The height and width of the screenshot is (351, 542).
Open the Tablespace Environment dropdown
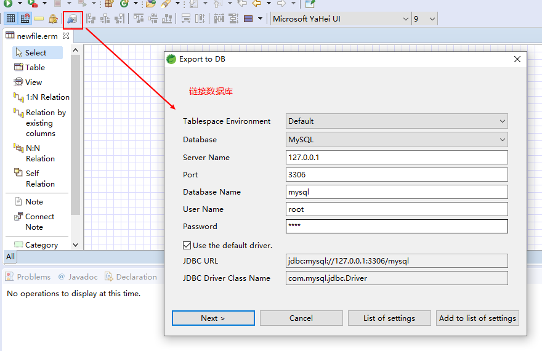[x=397, y=121]
